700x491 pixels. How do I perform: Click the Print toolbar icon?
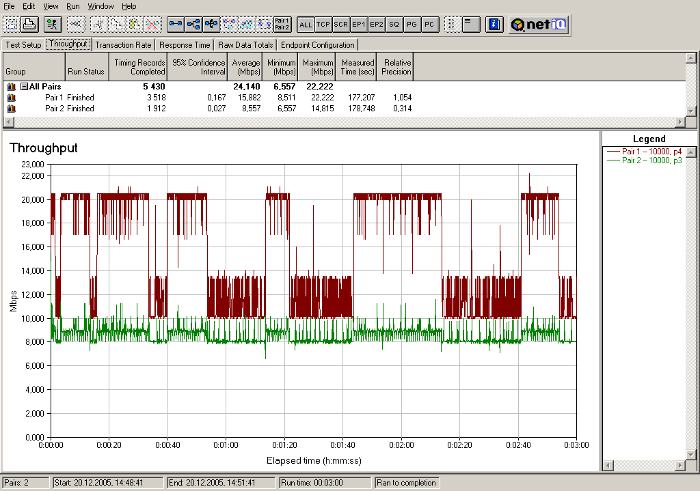click(x=29, y=25)
